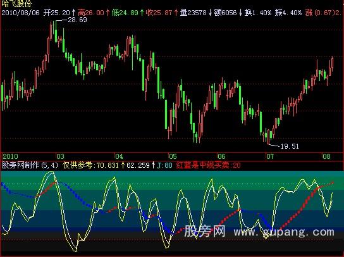Viewport: 344px width, 257px height.
Task: Select the date 2010/08/06 in header
Action: pos(21,13)
